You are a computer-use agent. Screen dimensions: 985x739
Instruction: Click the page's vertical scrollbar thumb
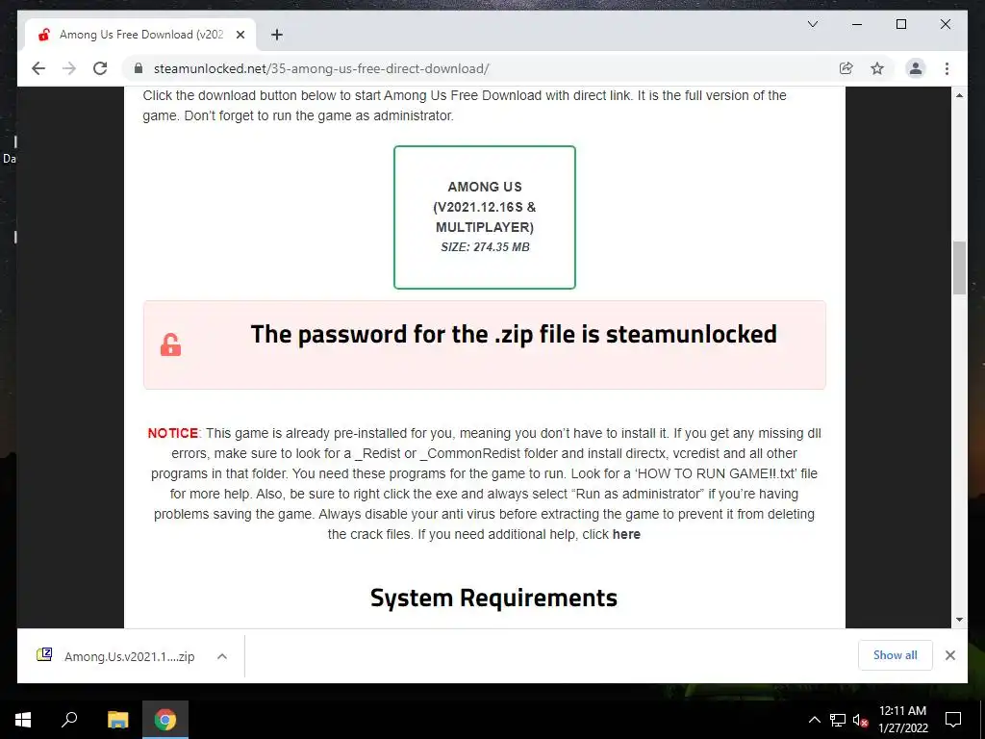pos(959,268)
